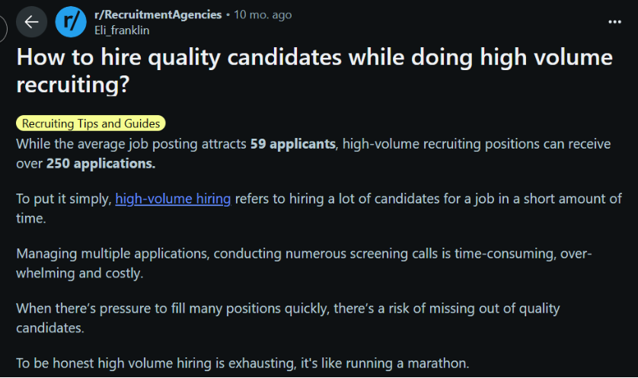Click the sentence beginning "Managing multiple applications"
This screenshot has height=378, width=638.
click(x=304, y=264)
